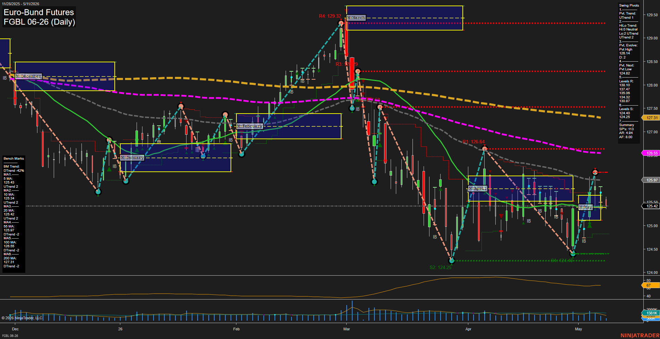660x339 pixels.
Task: Select the M:January monthly range label
Action: [132, 158]
